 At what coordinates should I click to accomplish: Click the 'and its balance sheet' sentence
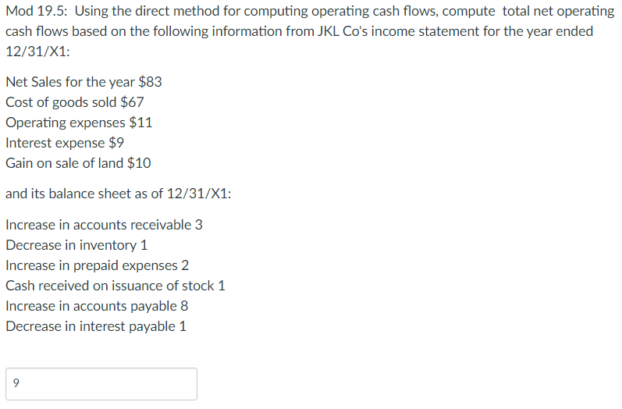(118, 194)
